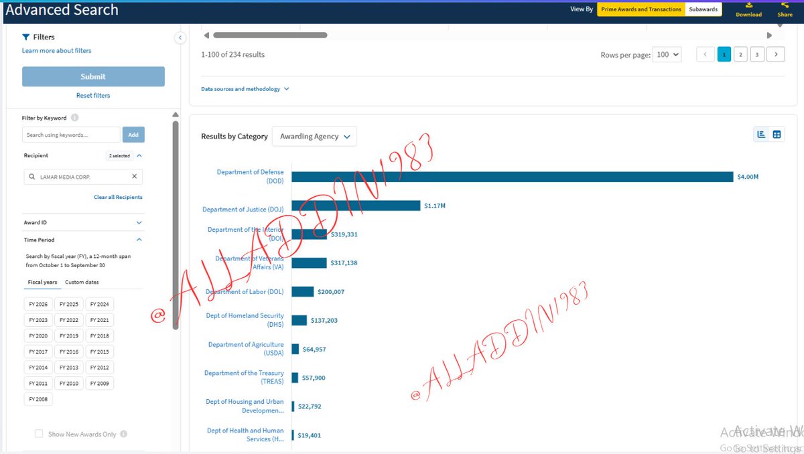Toggle fiscal year FY 2016
Image resolution: width=804 pixels, height=454 pixels.
click(x=69, y=352)
